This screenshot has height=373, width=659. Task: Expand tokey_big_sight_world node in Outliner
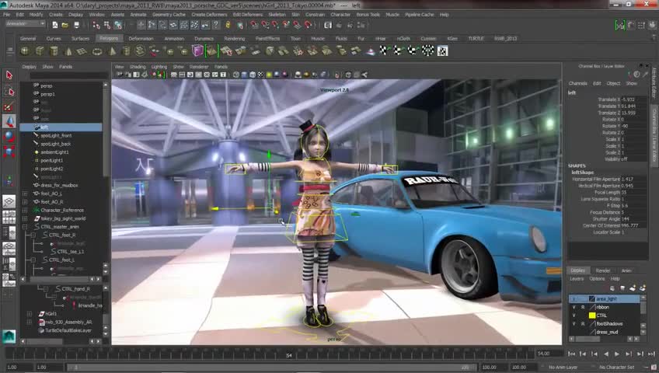coord(25,218)
